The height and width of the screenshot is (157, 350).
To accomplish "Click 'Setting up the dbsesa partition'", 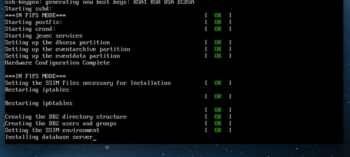I will 57,43.
